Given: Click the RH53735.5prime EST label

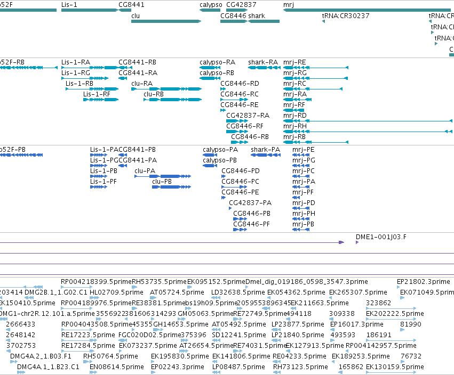Looking at the screenshot, I should click(160, 282).
